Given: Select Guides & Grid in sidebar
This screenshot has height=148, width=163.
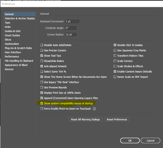Looking at the screenshot, I should point(13,31).
